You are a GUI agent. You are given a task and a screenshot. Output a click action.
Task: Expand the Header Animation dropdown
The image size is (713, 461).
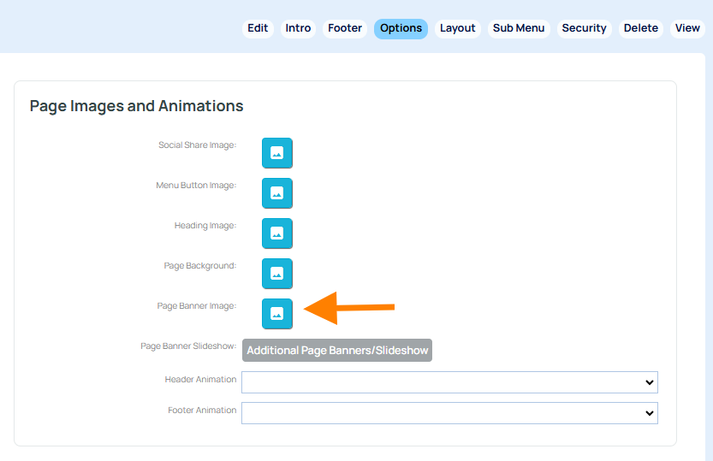(x=449, y=382)
